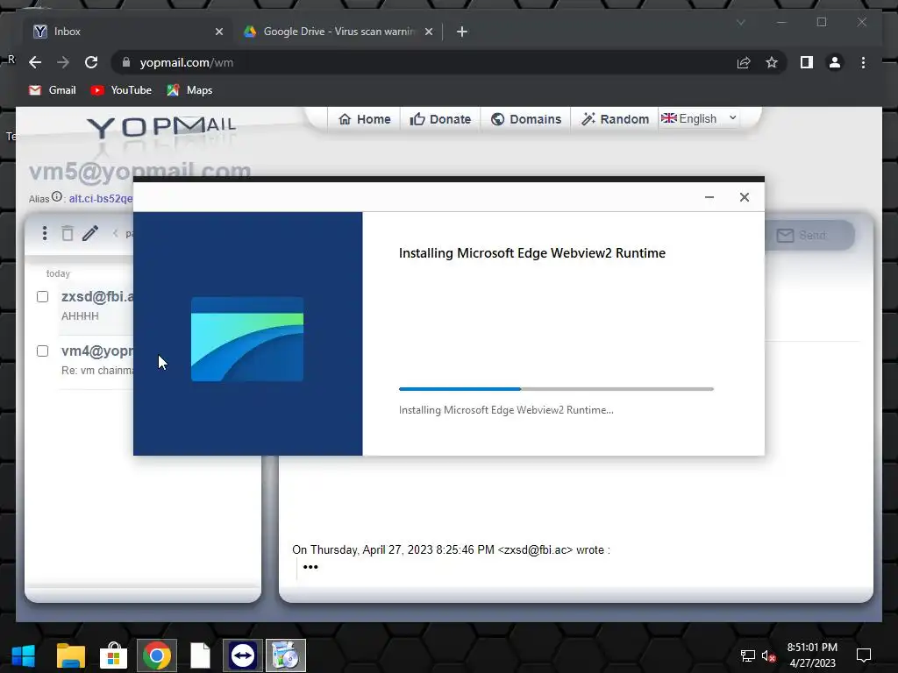Expand the English language dropdown
This screenshot has height=673, width=898.
(699, 118)
